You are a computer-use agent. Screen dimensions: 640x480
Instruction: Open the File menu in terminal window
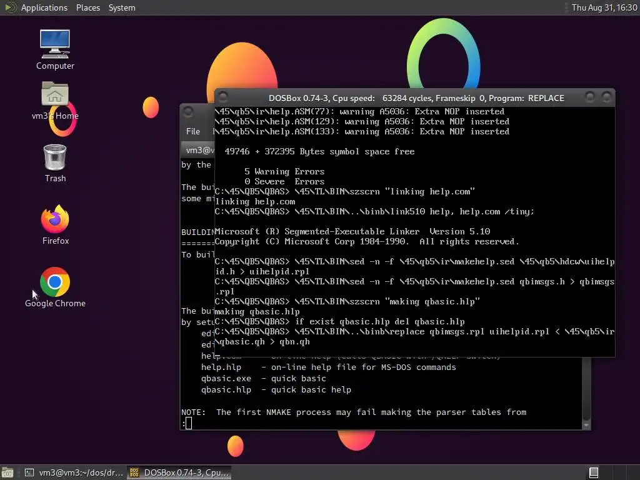pos(192,131)
